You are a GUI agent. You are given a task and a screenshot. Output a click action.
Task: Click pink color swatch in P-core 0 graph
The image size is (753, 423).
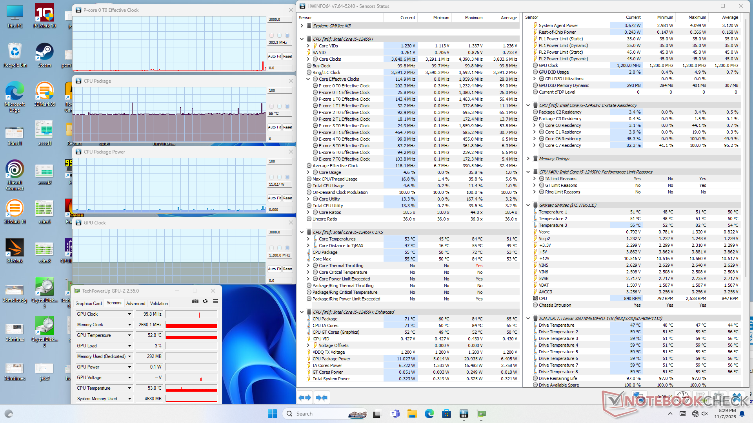pyautogui.click(x=271, y=35)
